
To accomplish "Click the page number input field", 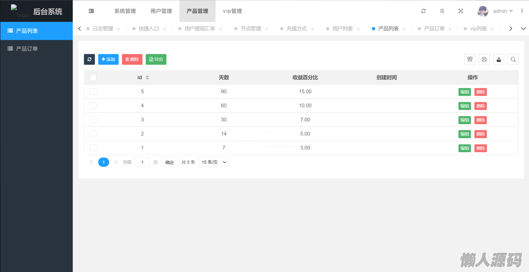I will 142,162.
